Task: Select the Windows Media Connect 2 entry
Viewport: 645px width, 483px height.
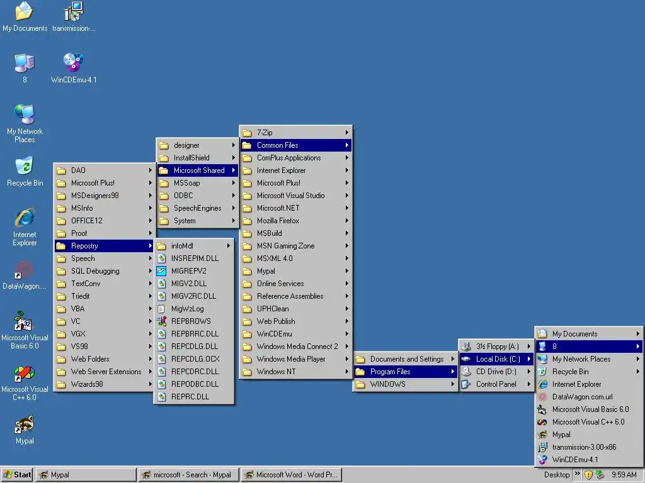Action: pos(295,347)
